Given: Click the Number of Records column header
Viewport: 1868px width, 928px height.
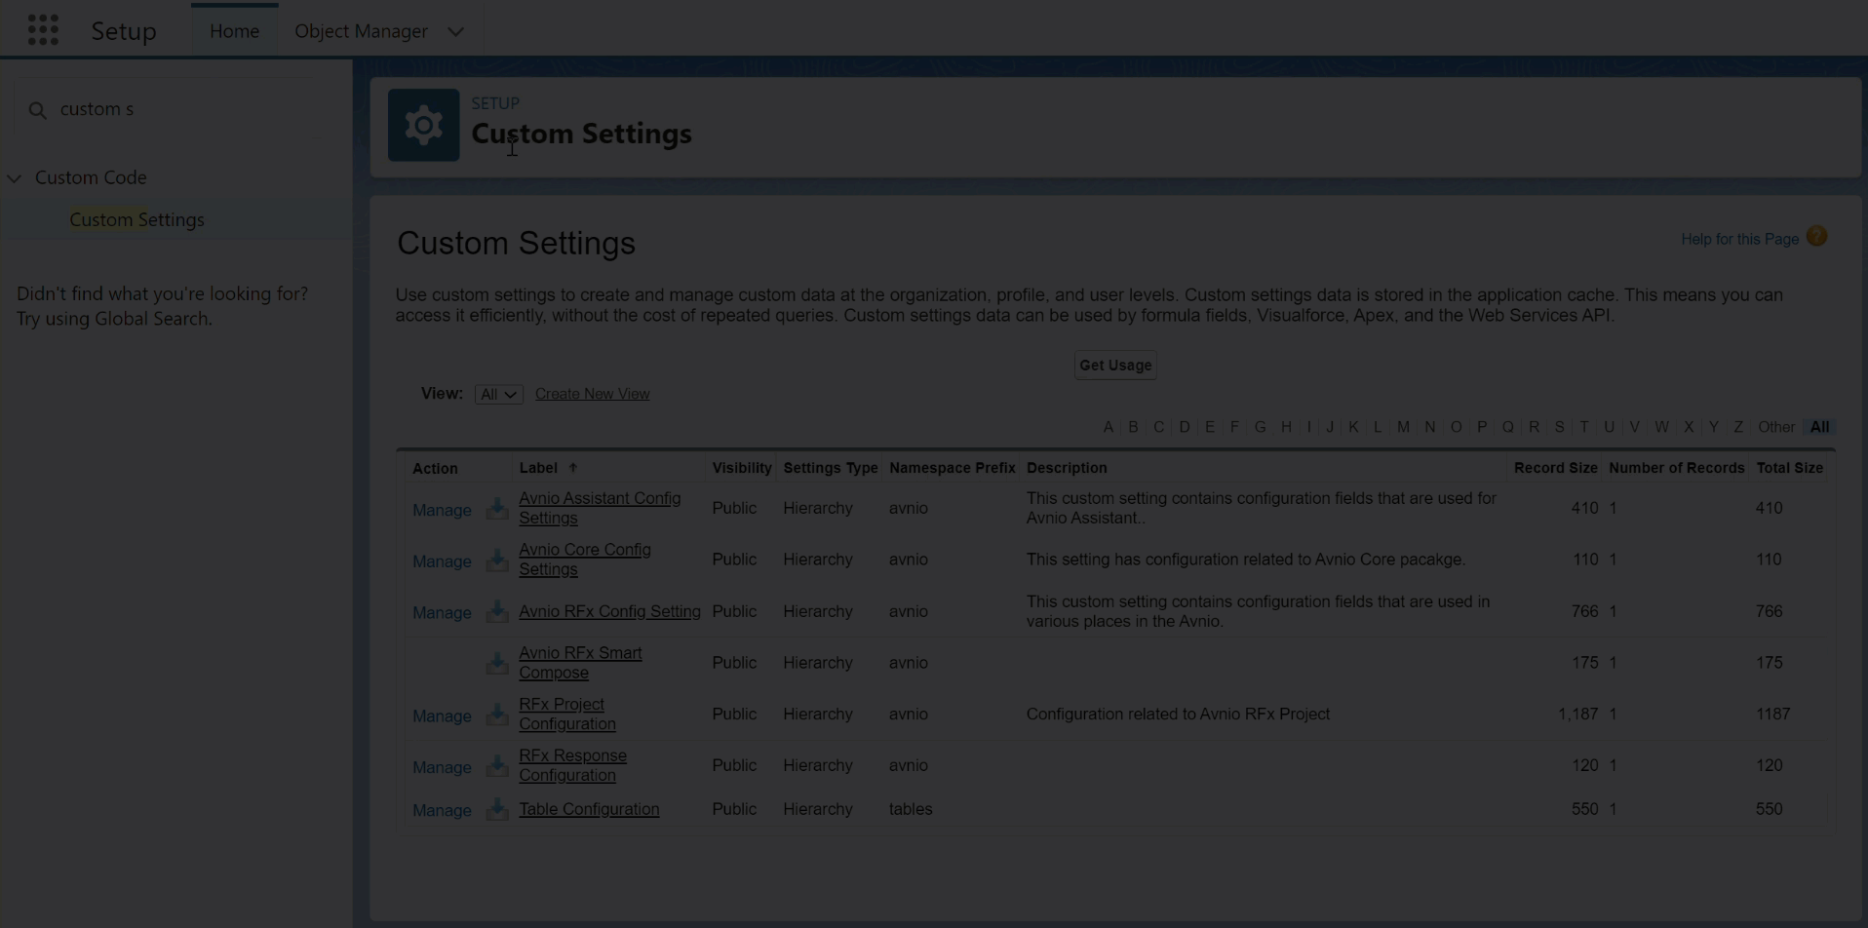Looking at the screenshot, I should pyautogui.click(x=1676, y=468).
